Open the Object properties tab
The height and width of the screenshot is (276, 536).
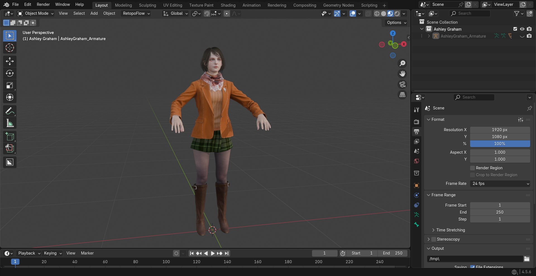point(417,185)
